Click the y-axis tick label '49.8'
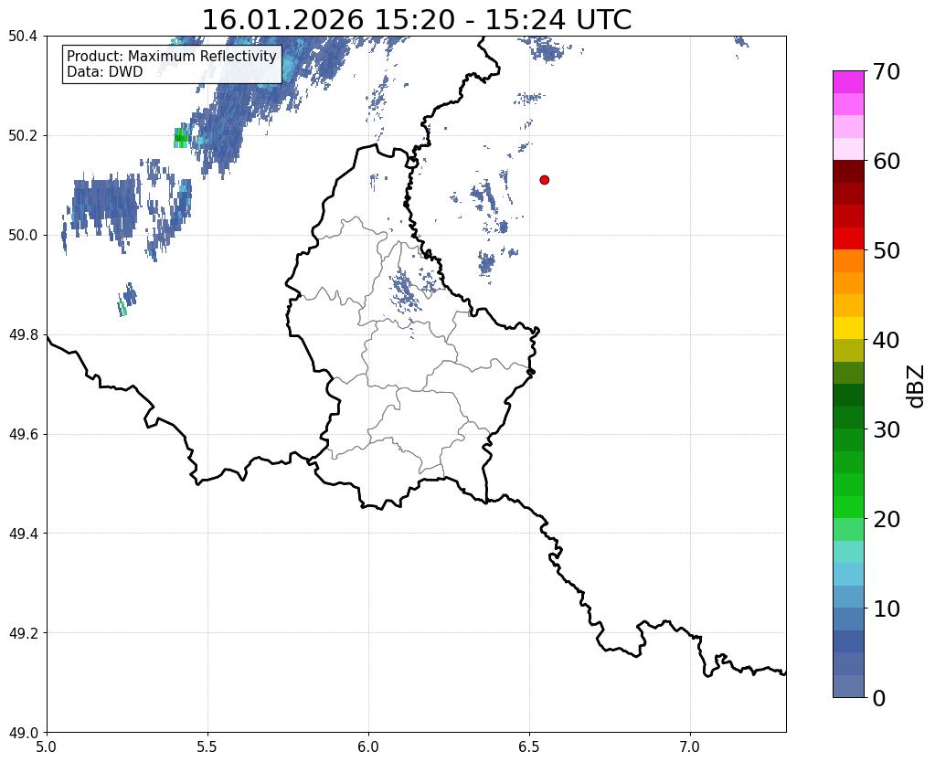The height and width of the screenshot is (762, 935). coord(23,335)
